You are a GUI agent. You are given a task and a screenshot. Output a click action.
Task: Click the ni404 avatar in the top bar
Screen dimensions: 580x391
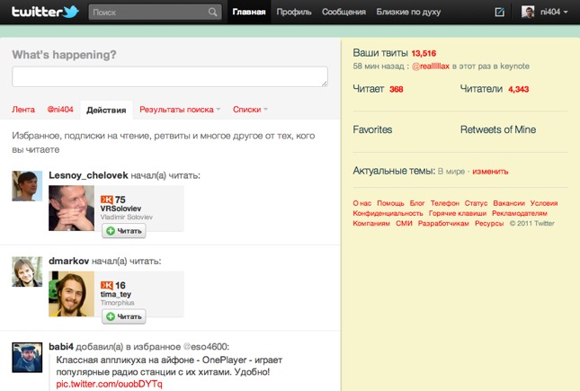(528, 12)
